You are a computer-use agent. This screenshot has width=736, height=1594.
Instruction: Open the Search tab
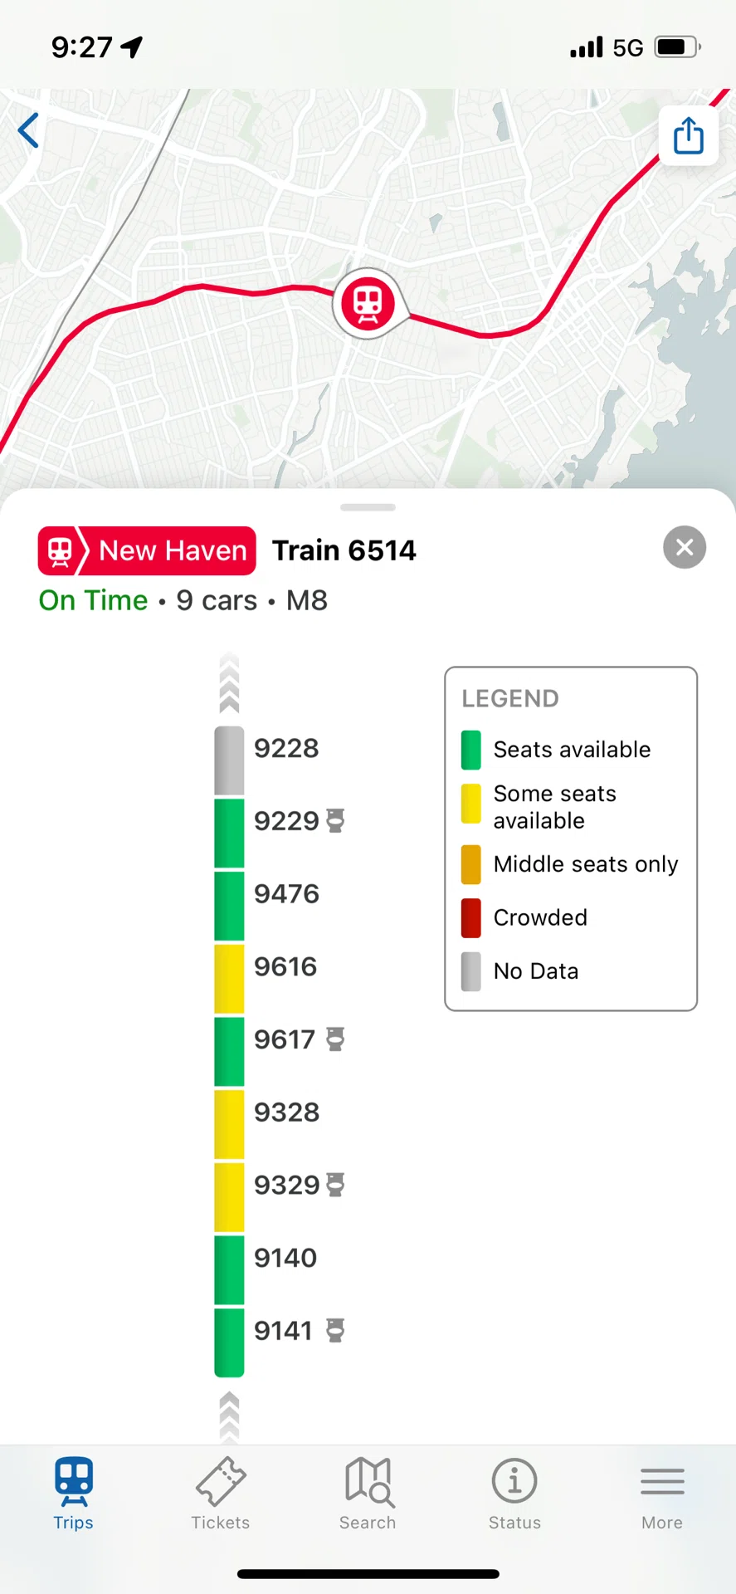[x=368, y=1494]
